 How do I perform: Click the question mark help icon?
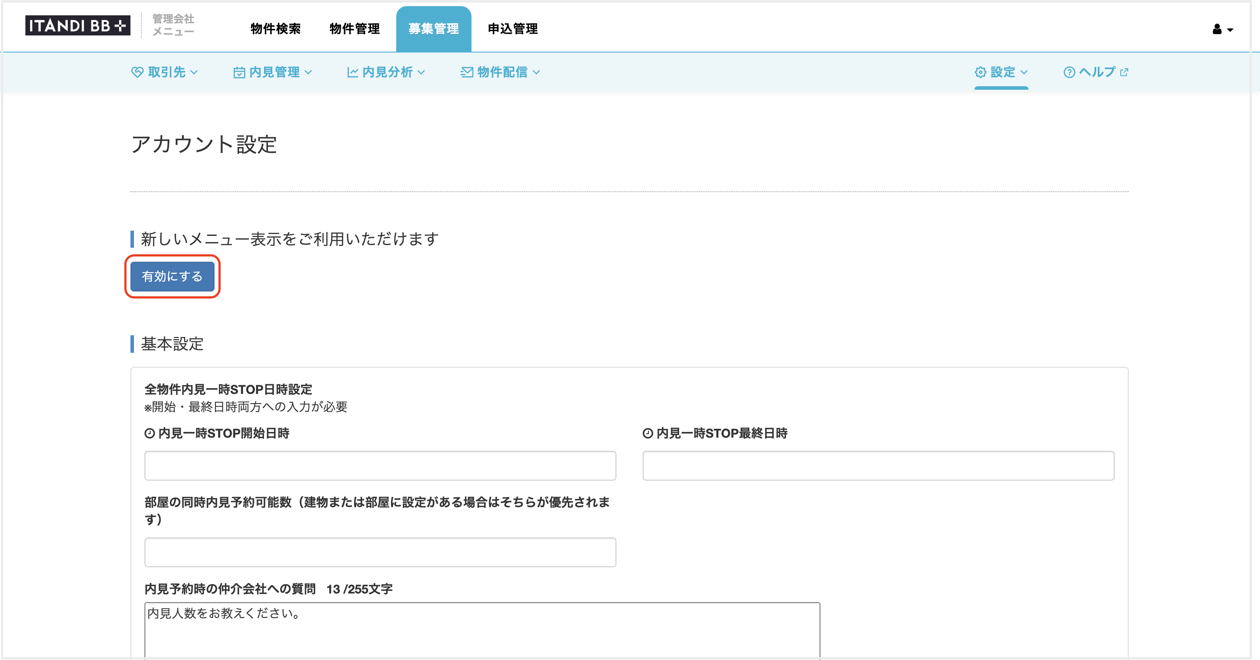[1069, 72]
